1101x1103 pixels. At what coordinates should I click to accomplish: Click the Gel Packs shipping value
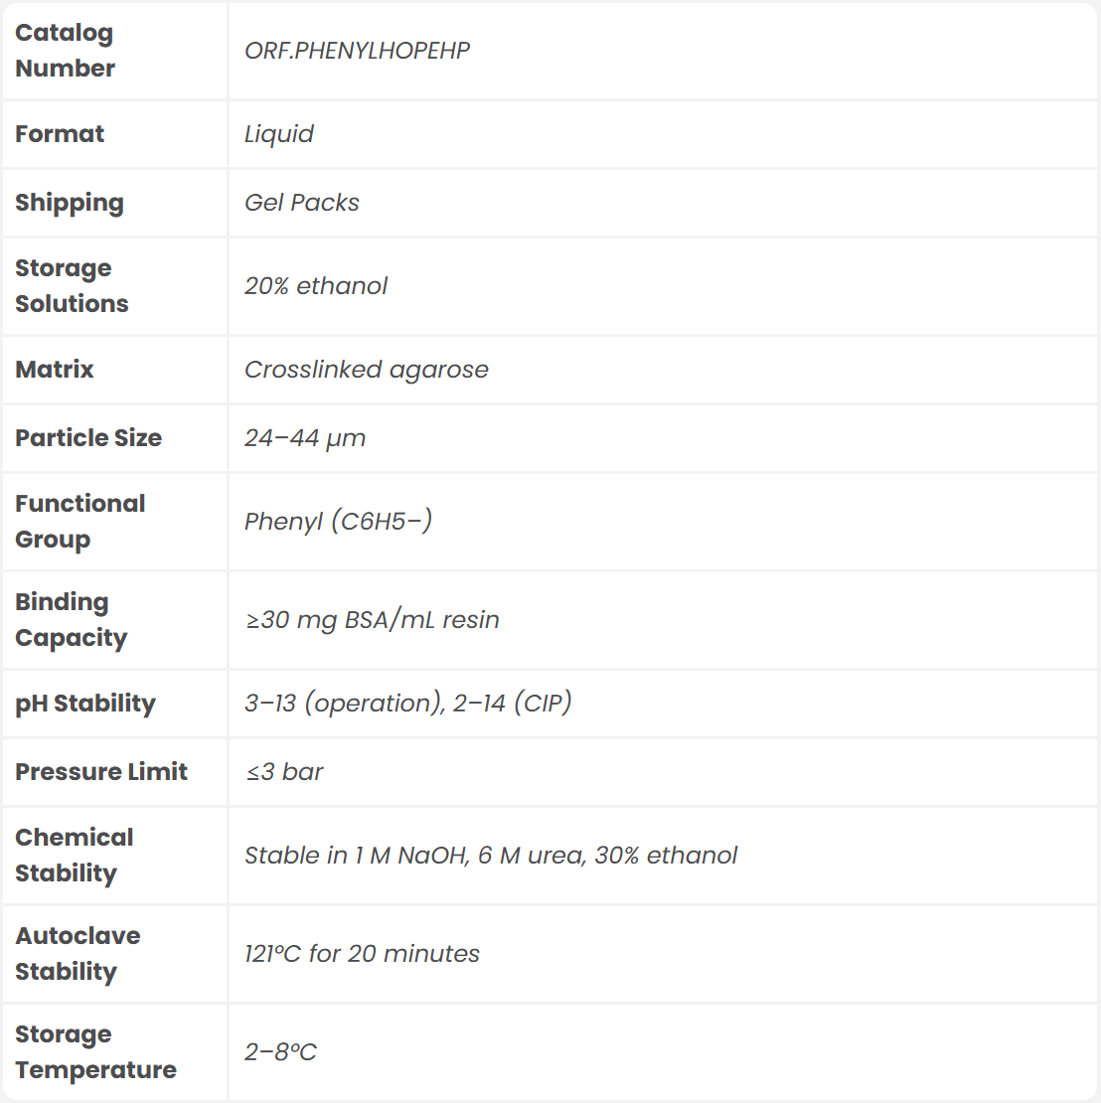302,203
